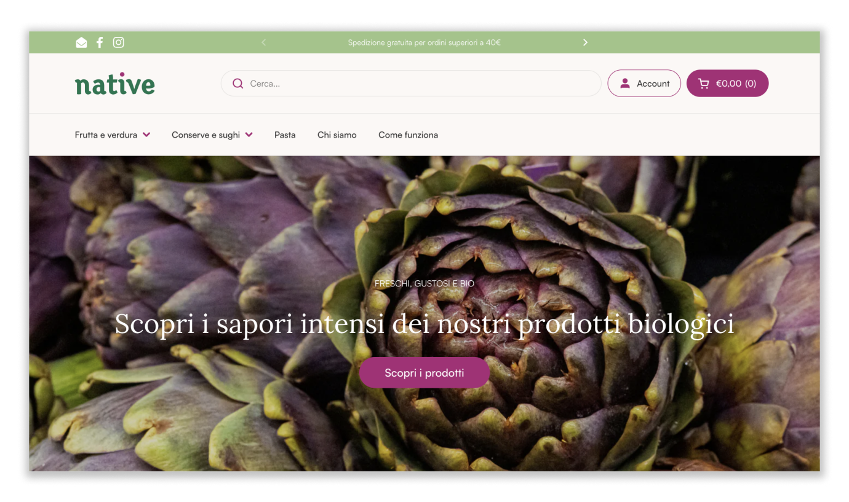Open the email envelope icon
849x502 pixels.
(81, 42)
